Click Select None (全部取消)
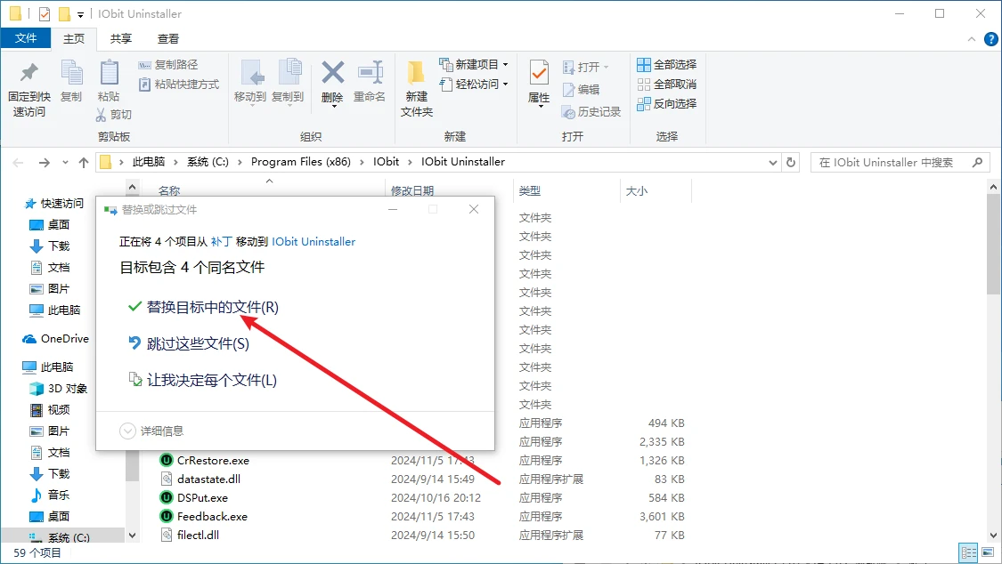This screenshot has width=1002, height=564. [666, 85]
